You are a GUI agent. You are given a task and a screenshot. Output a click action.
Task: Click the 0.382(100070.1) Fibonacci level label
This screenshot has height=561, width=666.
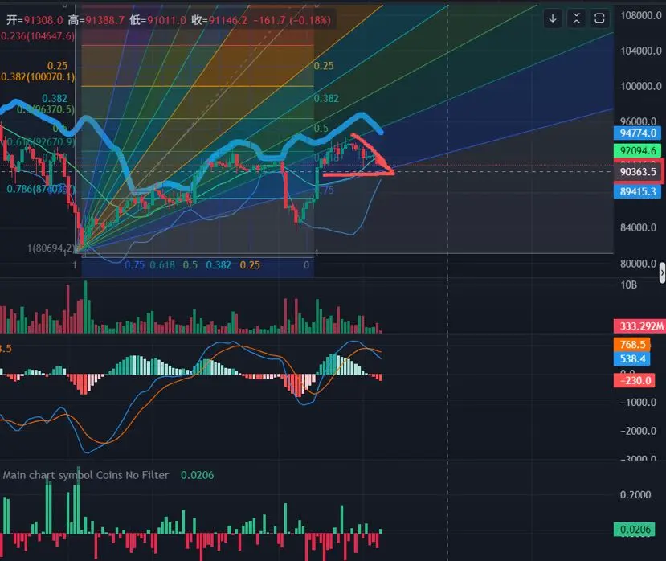click(x=38, y=77)
